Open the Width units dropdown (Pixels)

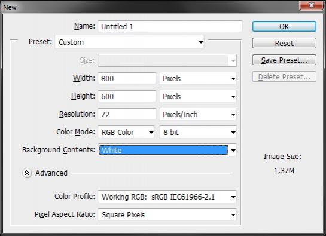coord(198,78)
